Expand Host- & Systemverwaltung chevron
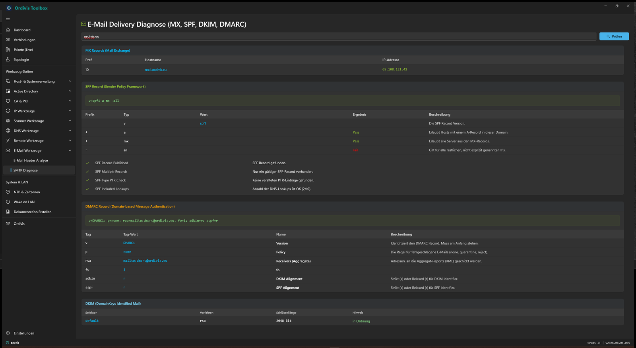The height and width of the screenshot is (348, 636). 70,81
